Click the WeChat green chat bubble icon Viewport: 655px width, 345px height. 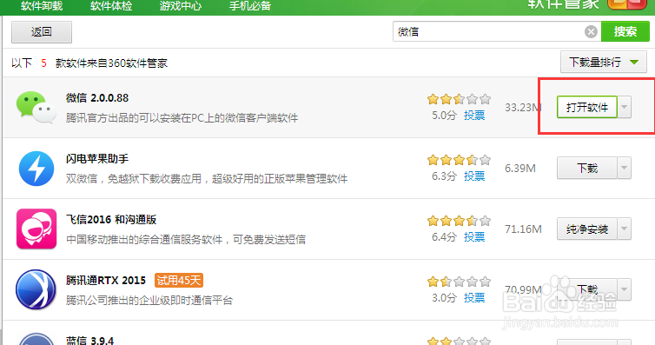pyautogui.click(x=36, y=108)
